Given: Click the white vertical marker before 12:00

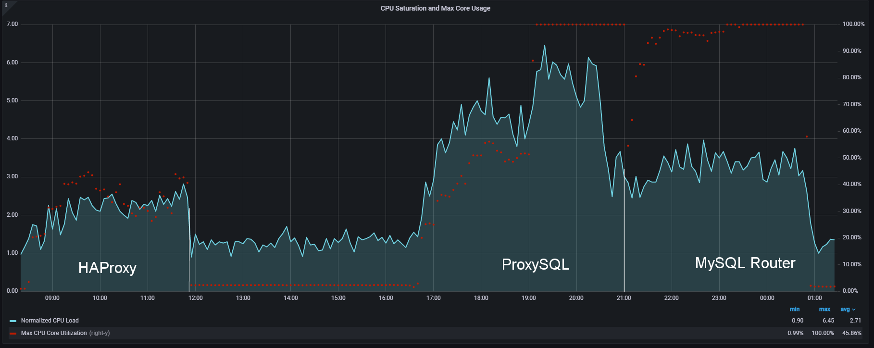Looking at the screenshot, I should tap(189, 250).
